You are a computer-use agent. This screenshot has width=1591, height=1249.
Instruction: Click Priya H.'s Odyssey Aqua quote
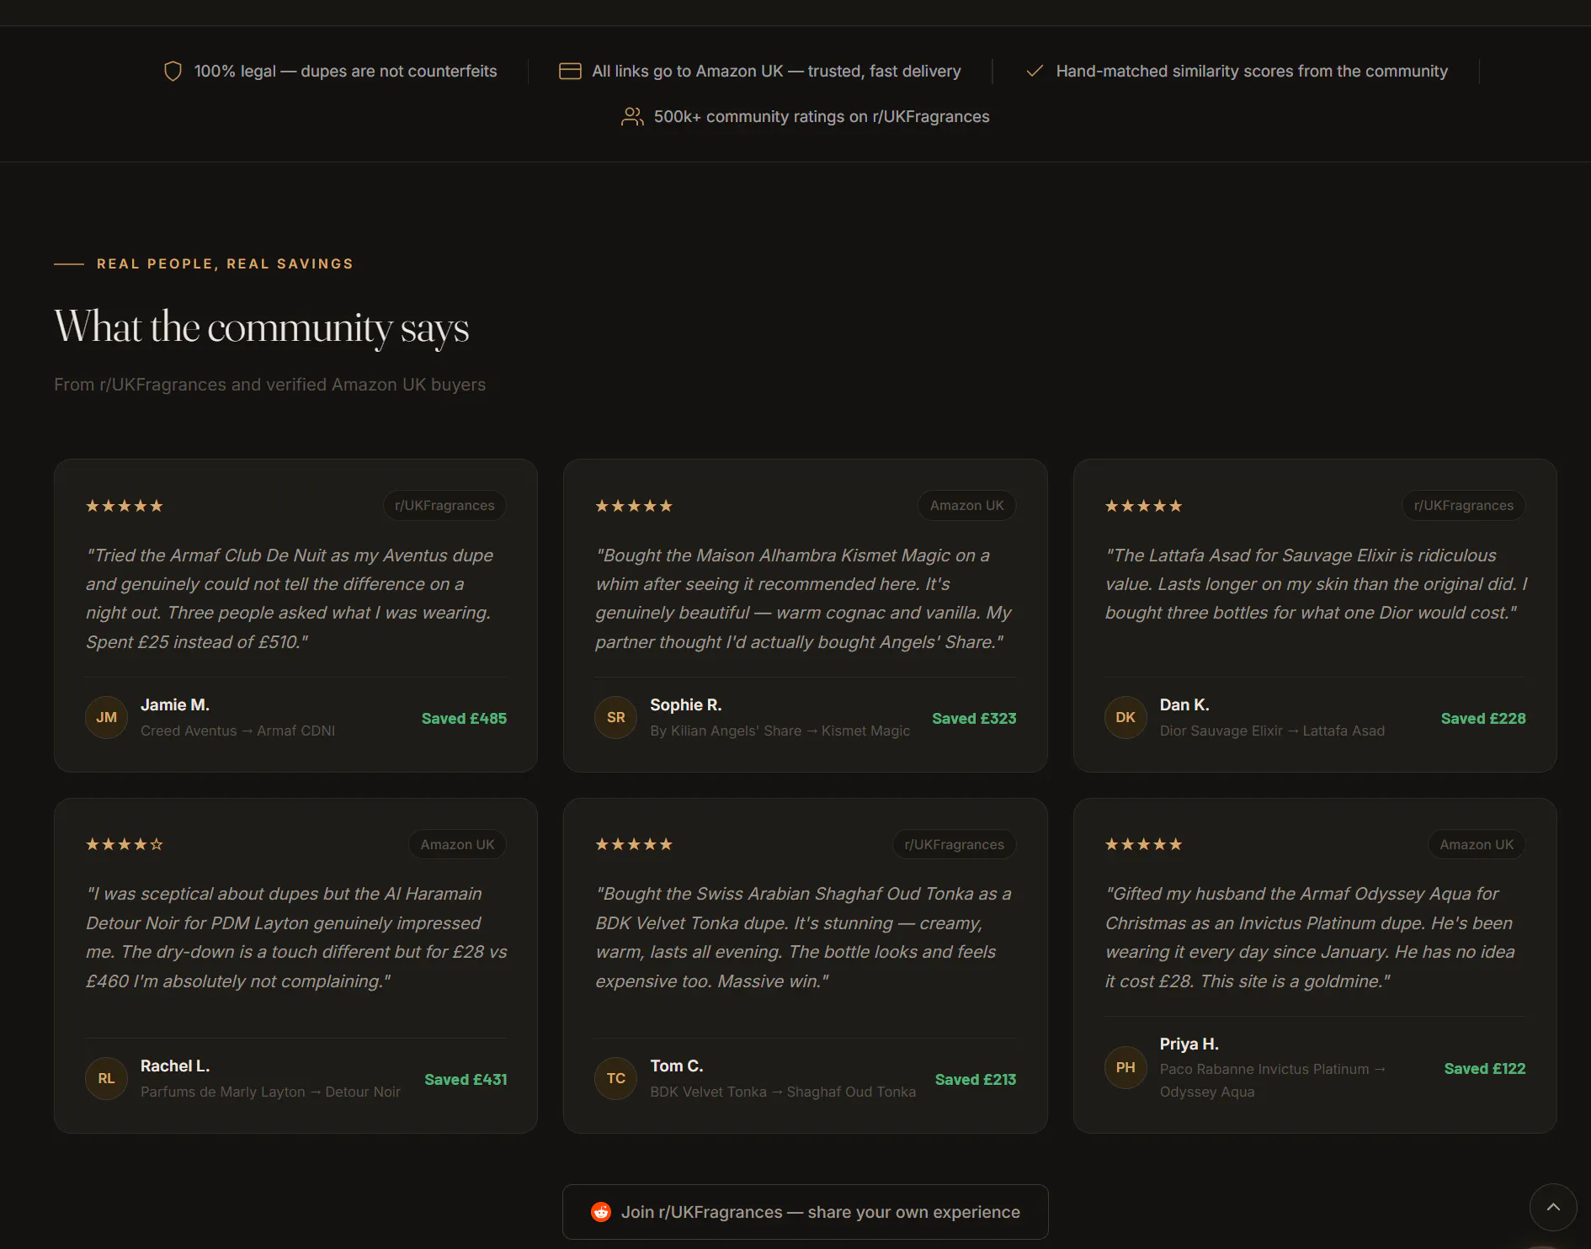1310,938
